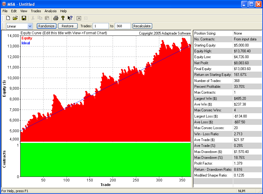Click the Recalculate button
Image resolution: width=263 pixels, height=194 pixels.
142,26
